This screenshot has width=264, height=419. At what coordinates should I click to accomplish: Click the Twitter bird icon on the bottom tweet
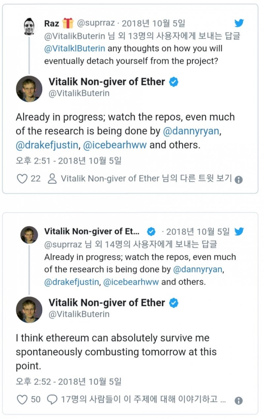(239, 232)
